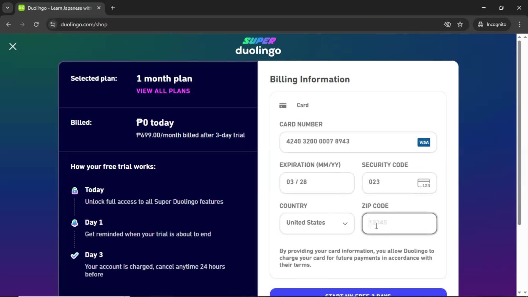Click the ZIP CODE input field
Image resolution: width=528 pixels, height=297 pixels.
tap(399, 223)
